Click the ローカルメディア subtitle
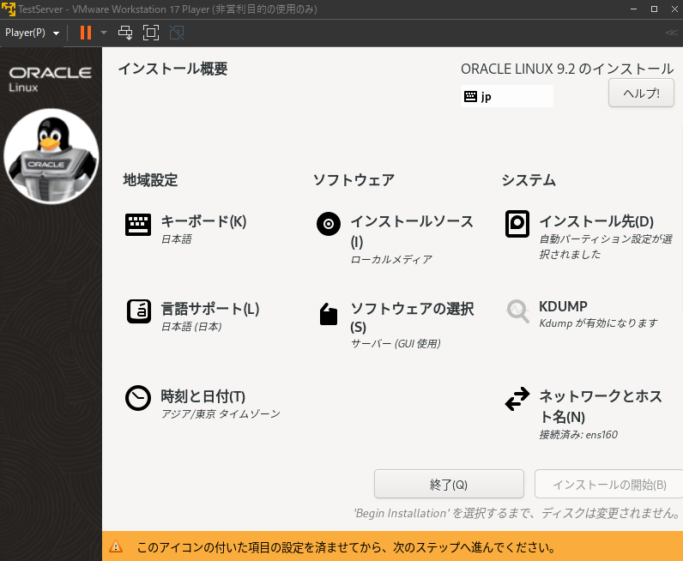The image size is (683, 561). pos(391,260)
